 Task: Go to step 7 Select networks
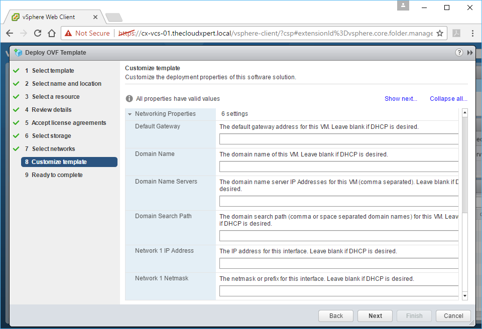[53, 149]
